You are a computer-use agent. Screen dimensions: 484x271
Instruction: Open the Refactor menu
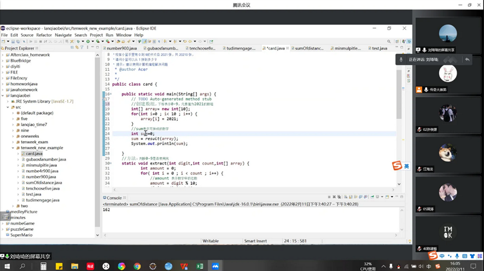(44, 35)
